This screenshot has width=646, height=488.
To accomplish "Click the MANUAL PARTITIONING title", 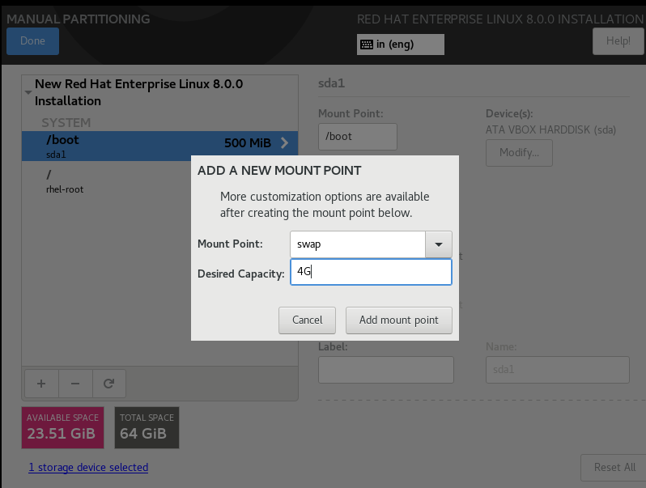I will tap(79, 19).
